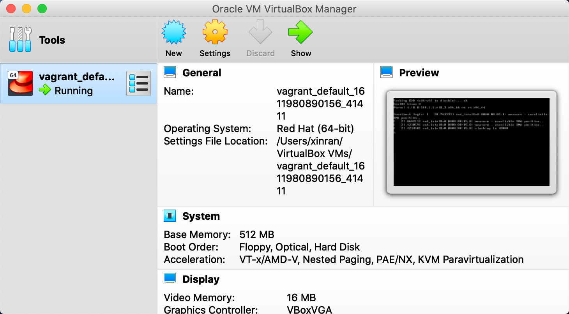Click the 16 MB video memory value

(301, 298)
